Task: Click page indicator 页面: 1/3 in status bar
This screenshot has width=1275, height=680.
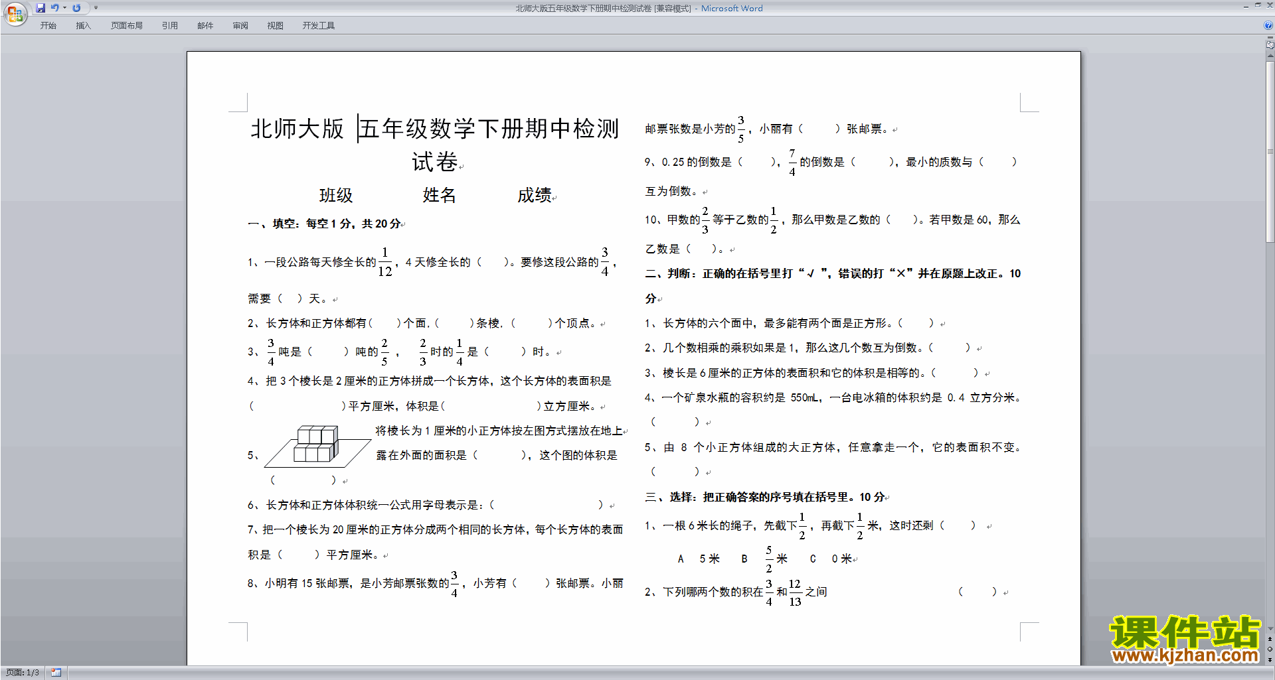Action: 23,673
